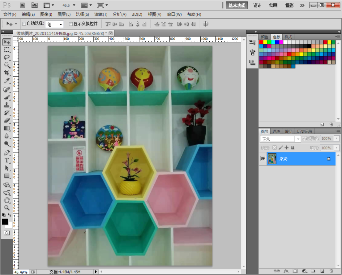342x275 pixels.
Task: Select the Rectangle shape tool
Action: pos(7,176)
